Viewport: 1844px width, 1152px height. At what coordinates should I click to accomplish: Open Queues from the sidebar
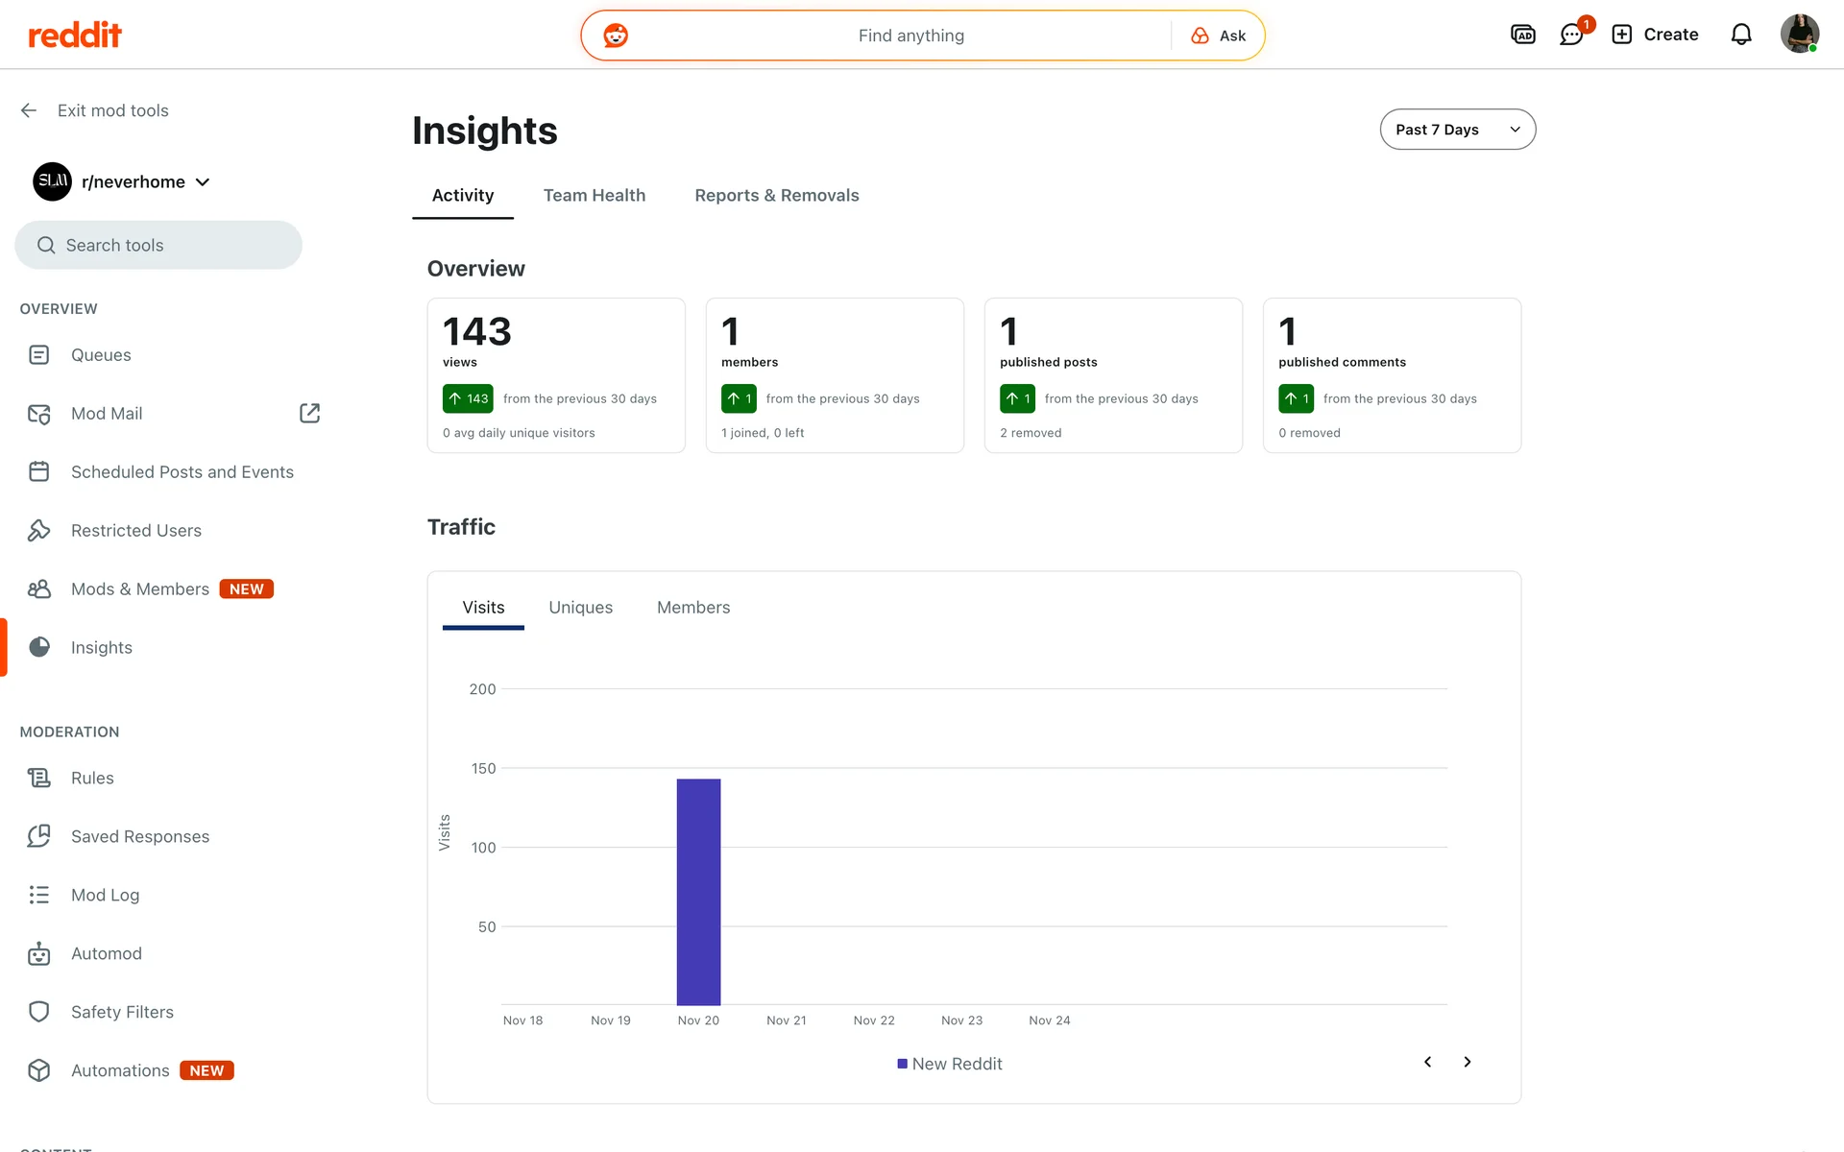(x=101, y=355)
